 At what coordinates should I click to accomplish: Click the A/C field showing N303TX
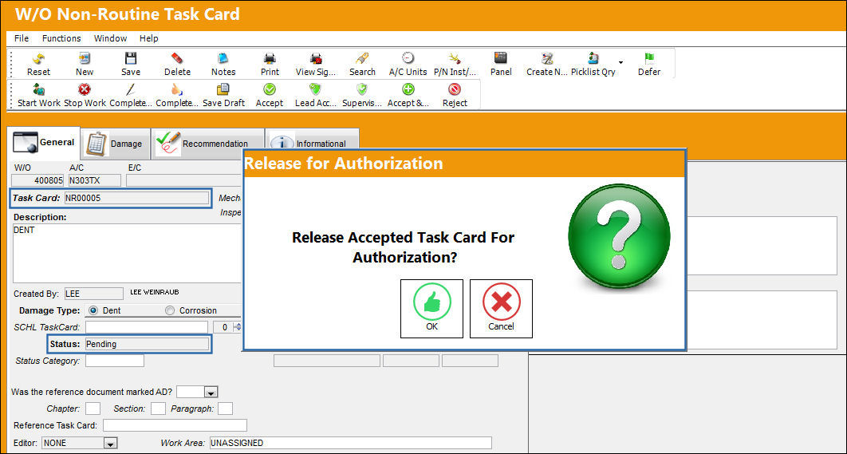point(95,180)
